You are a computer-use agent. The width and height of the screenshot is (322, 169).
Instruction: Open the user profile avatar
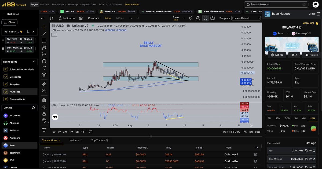click(316, 5)
